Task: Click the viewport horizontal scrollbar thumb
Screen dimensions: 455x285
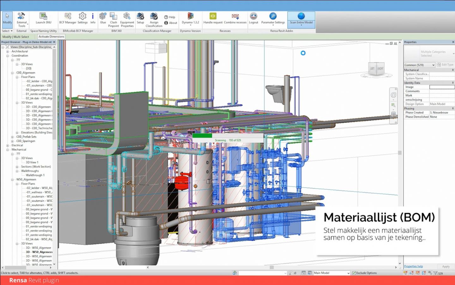Action: pos(271,267)
